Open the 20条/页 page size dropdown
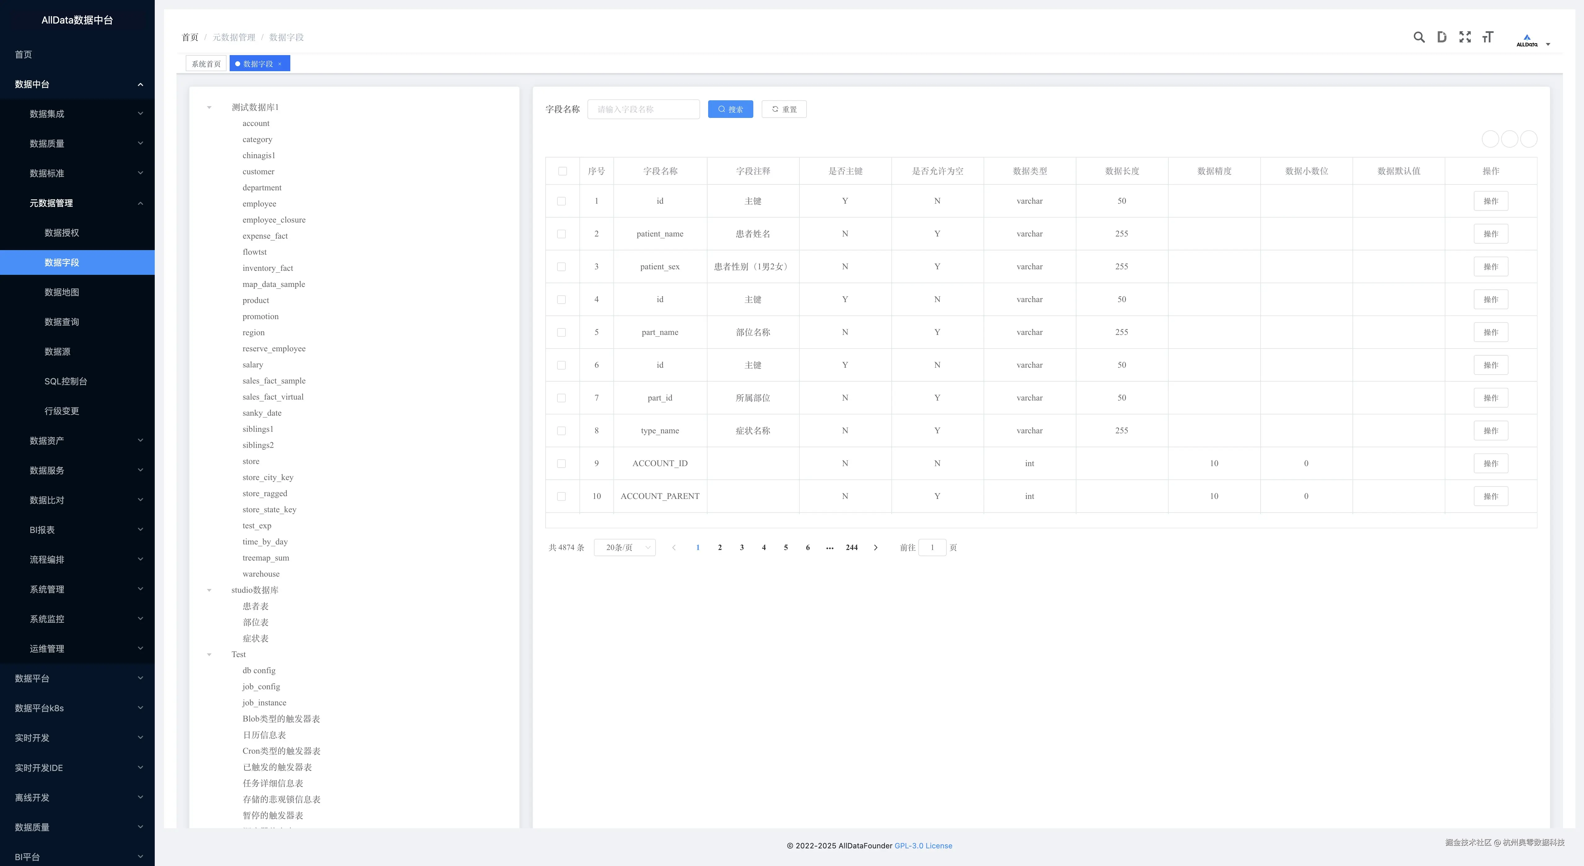Image resolution: width=1584 pixels, height=866 pixels. point(624,548)
